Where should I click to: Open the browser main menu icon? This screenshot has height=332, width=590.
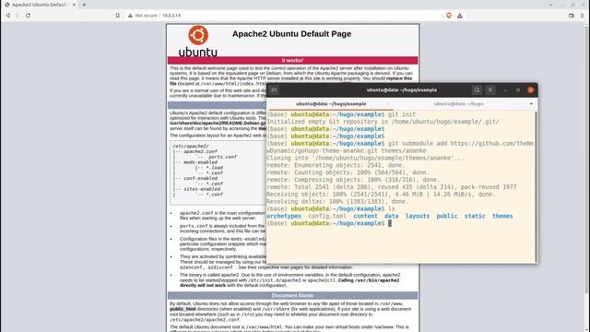point(582,16)
